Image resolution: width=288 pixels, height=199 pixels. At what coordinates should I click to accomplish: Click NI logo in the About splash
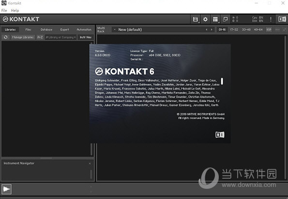click(220, 135)
